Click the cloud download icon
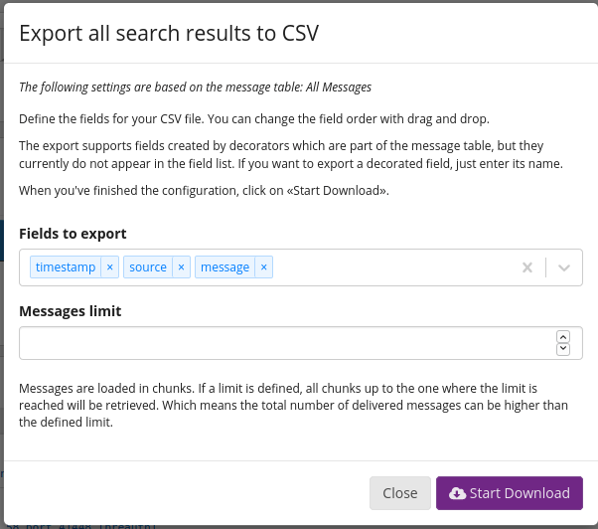 (x=457, y=493)
